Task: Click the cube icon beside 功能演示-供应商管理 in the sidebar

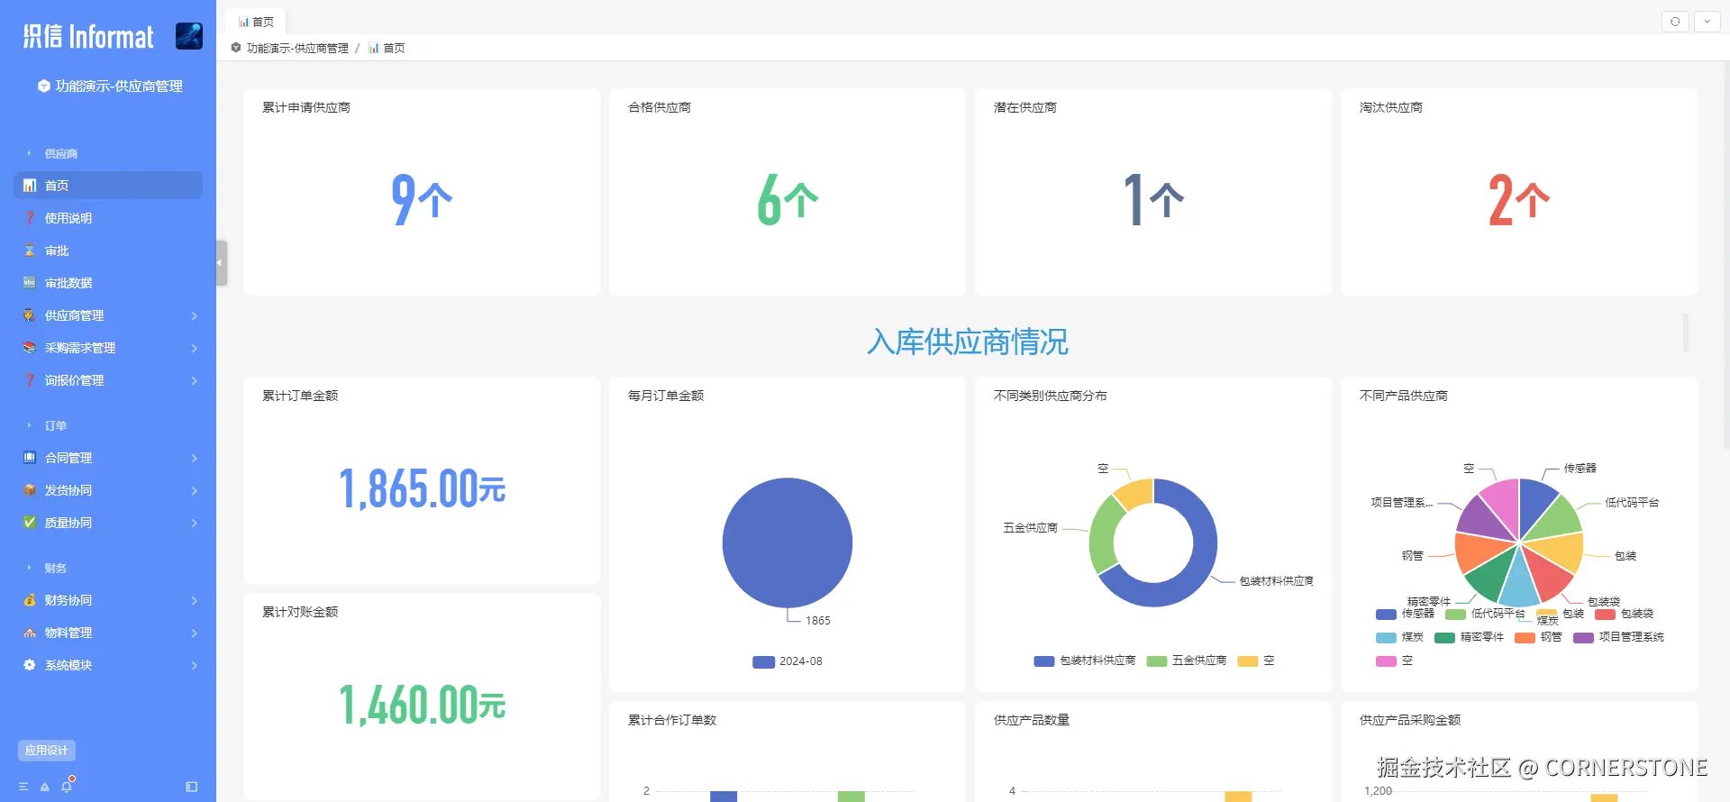Action: pos(43,87)
